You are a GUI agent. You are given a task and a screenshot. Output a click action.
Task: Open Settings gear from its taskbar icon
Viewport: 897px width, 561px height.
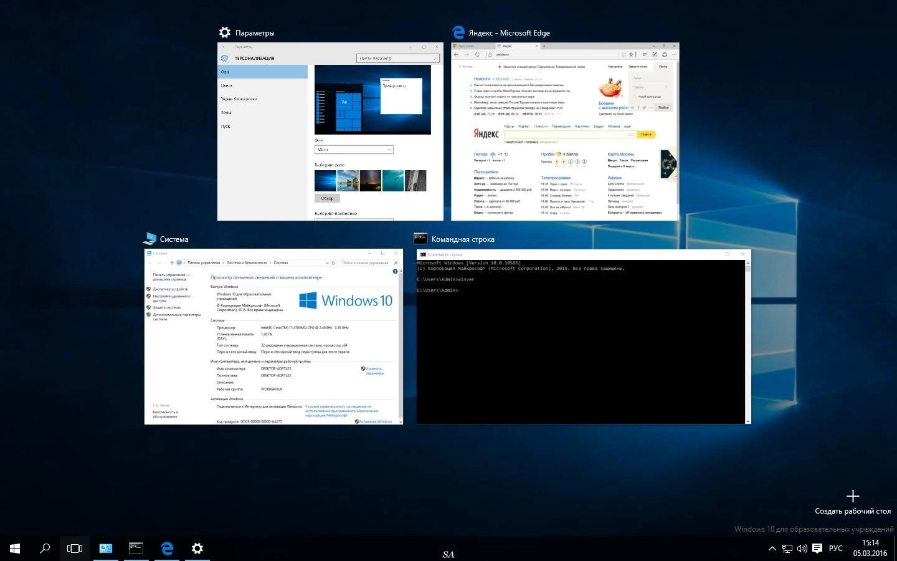point(197,549)
